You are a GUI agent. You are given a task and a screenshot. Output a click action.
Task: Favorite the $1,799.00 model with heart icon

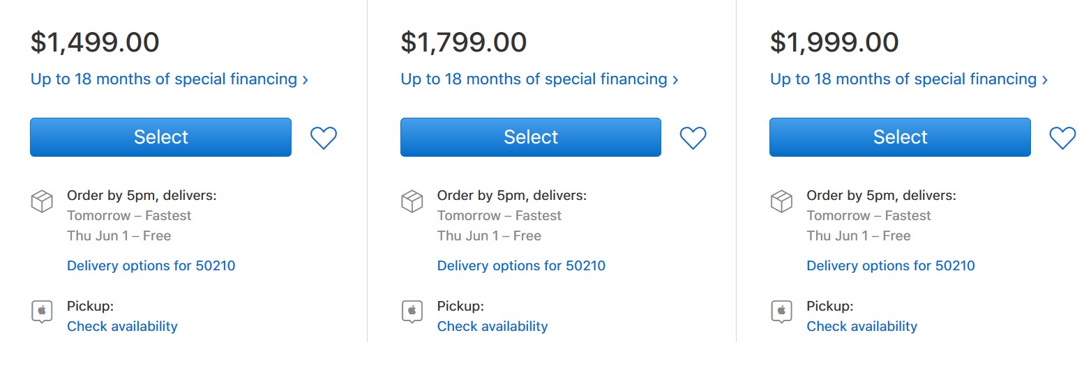693,138
